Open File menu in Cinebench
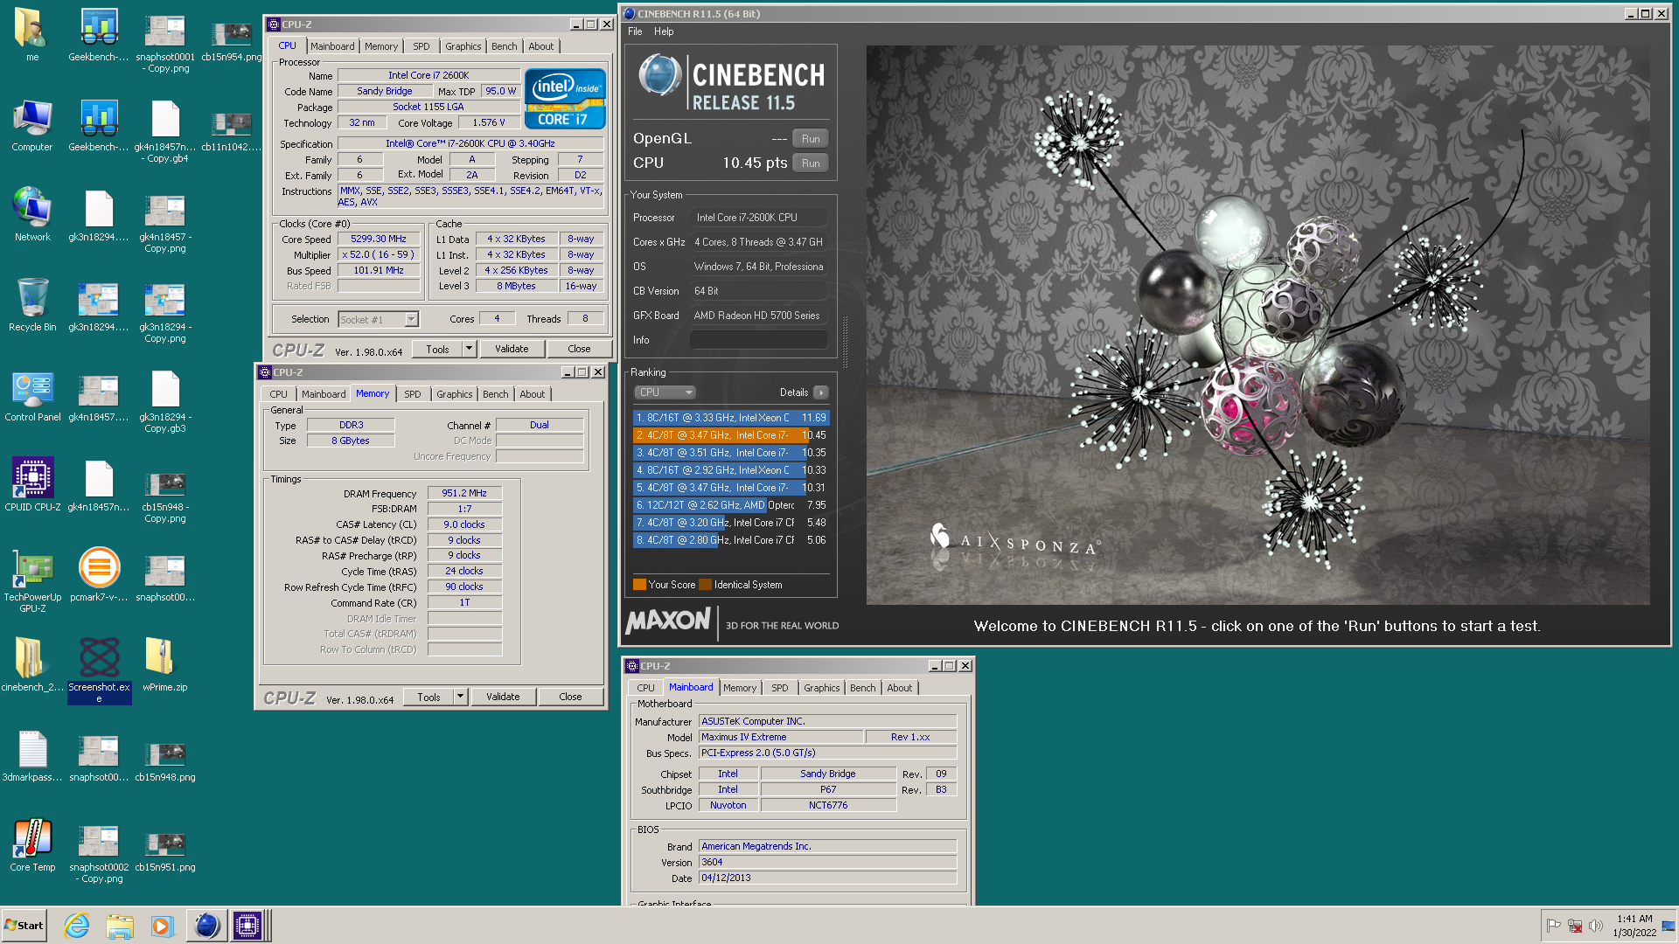This screenshot has height=944, width=1679. pyautogui.click(x=635, y=31)
